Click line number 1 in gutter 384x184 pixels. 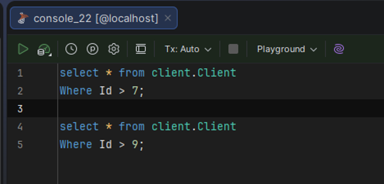pos(20,73)
